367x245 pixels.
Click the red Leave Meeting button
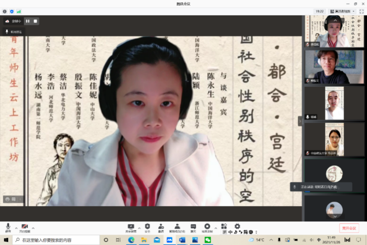click(x=349, y=228)
